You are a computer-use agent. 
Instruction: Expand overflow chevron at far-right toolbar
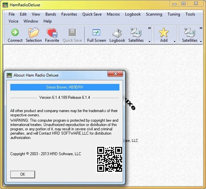[x=201, y=28]
